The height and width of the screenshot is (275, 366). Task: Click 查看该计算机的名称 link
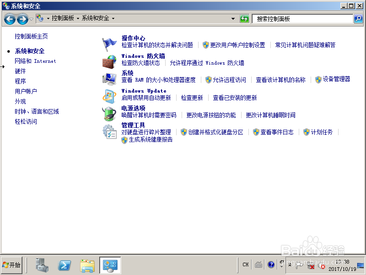[x=280, y=80]
